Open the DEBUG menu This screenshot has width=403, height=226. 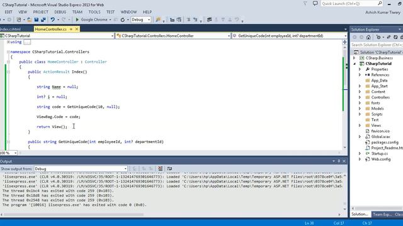pyautogui.click(x=60, y=12)
